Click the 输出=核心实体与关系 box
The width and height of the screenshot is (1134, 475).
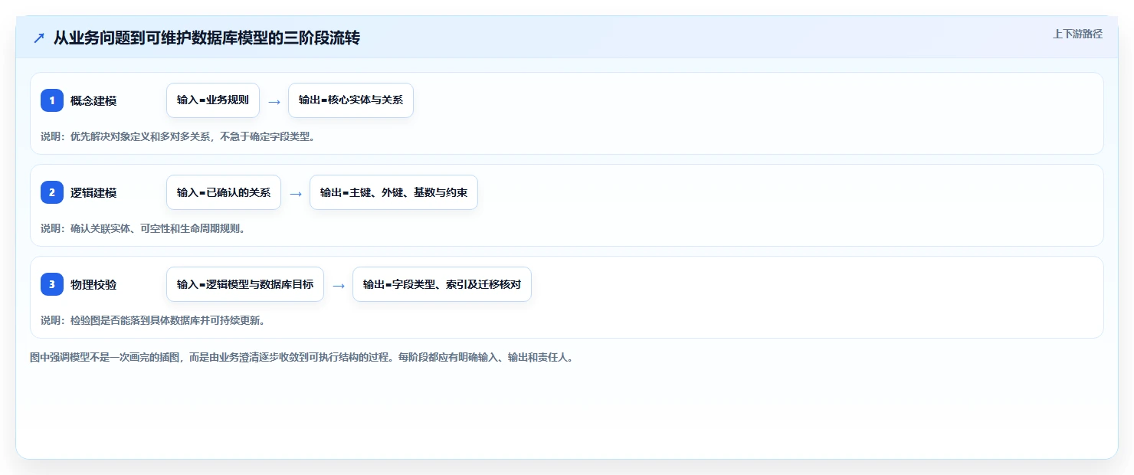351,100
